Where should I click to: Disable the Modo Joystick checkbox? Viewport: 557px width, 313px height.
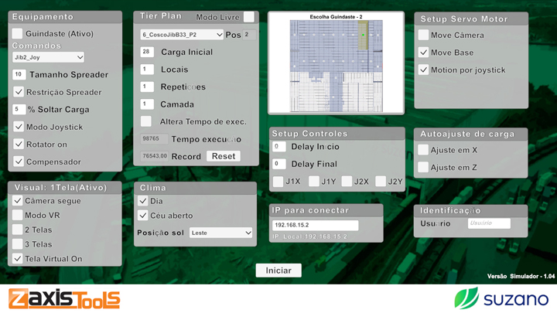point(19,127)
